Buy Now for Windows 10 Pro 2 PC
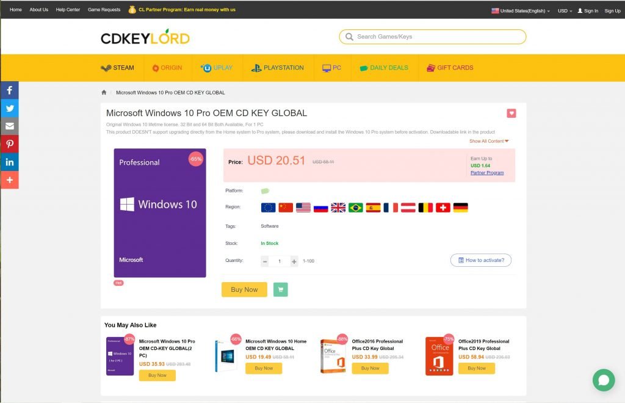Screen dimensions: 625x403 (x=157, y=376)
